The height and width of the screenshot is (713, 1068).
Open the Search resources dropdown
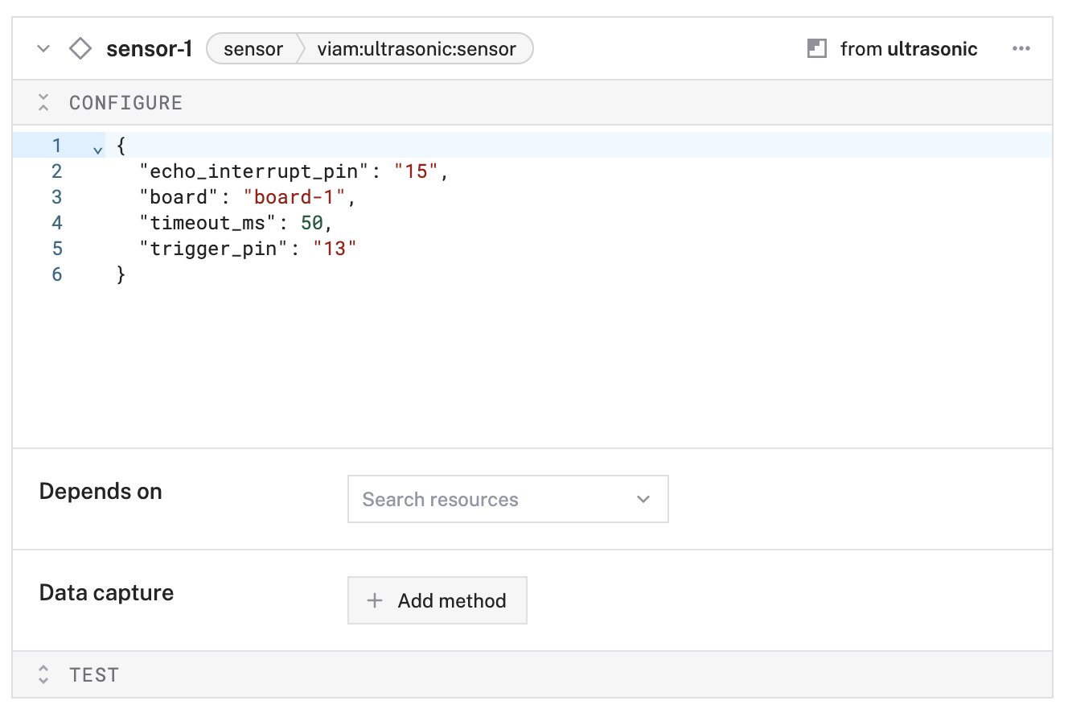pos(507,499)
